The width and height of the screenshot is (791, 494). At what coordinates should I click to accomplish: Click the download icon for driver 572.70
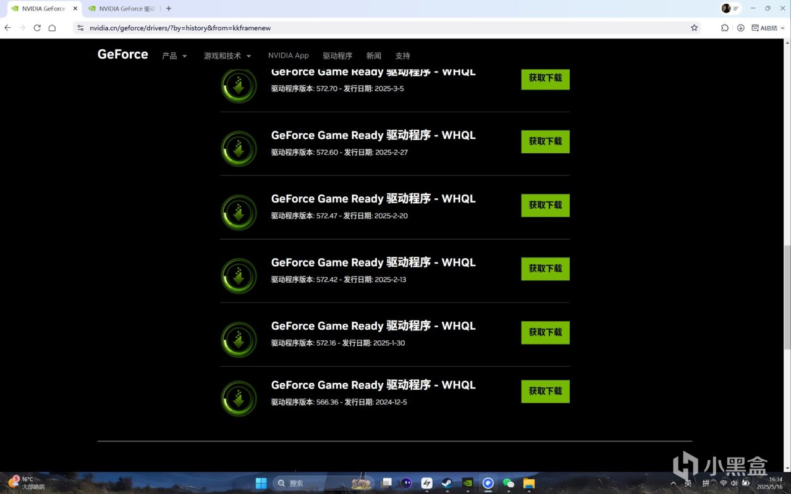239,86
